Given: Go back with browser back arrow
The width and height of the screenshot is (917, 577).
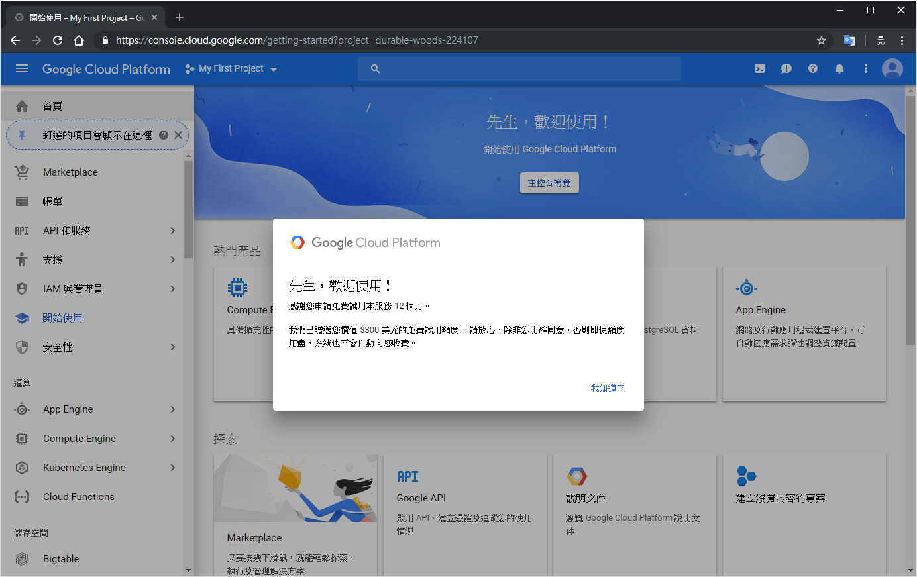Looking at the screenshot, I should tap(15, 40).
